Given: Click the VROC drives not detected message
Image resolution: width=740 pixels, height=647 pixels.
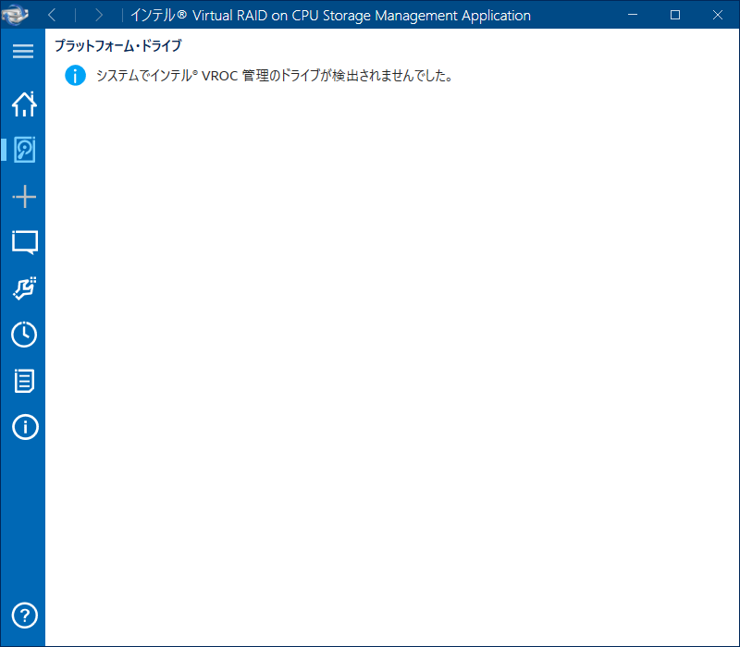Looking at the screenshot, I should coord(275,76).
